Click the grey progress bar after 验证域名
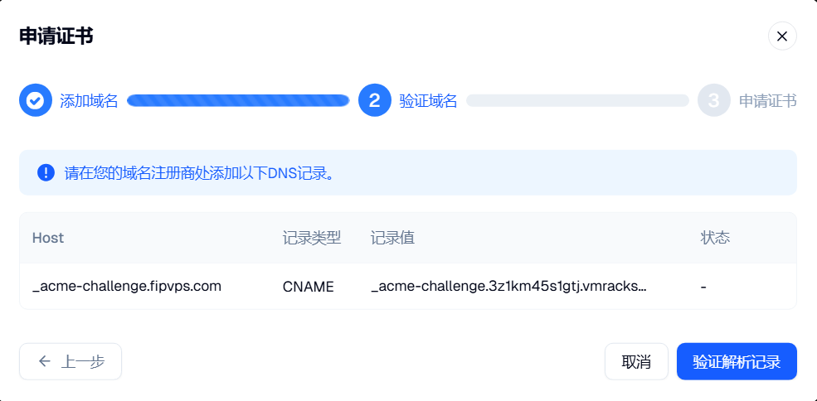Screen dimensions: 817x401 pyautogui.click(x=577, y=100)
